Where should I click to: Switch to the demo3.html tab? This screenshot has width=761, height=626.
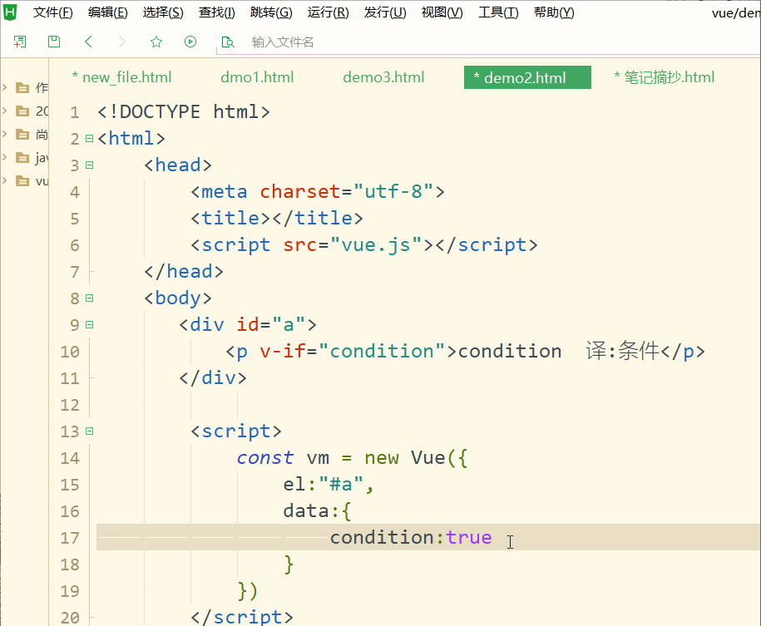[383, 77]
